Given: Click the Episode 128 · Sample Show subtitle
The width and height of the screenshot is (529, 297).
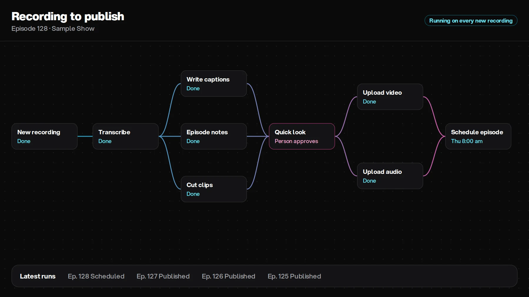Looking at the screenshot, I should 53,28.
